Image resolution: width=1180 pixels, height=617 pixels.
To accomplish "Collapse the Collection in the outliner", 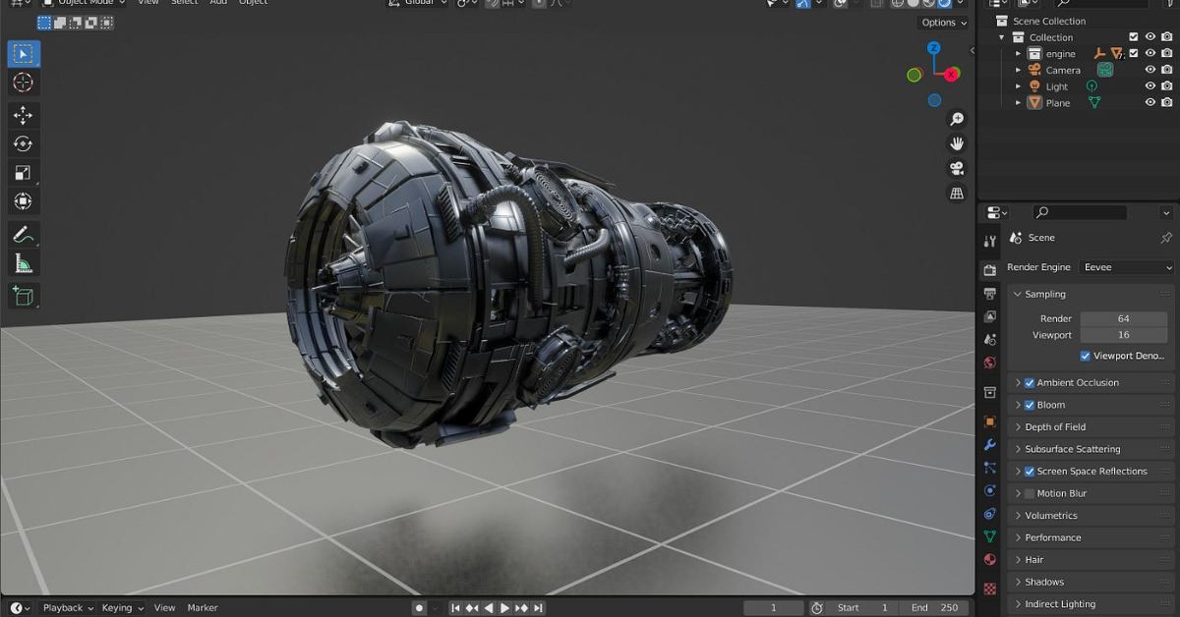I will coord(1001,36).
